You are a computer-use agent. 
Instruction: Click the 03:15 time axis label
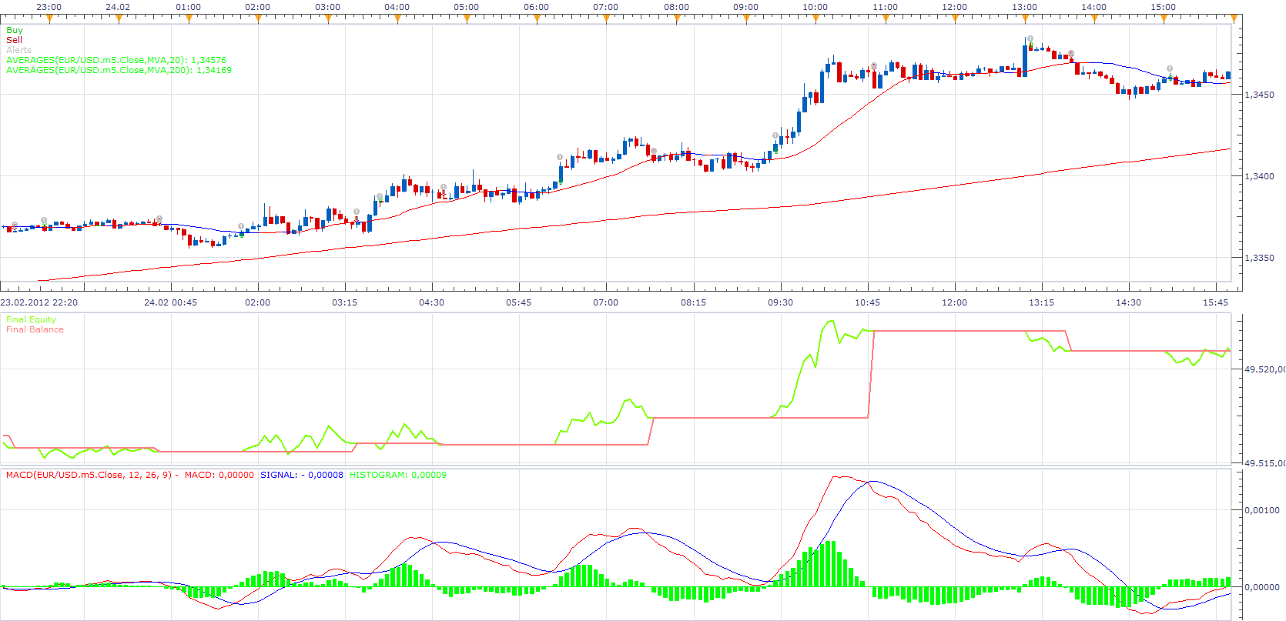pyautogui.click(x=344, y=302)
